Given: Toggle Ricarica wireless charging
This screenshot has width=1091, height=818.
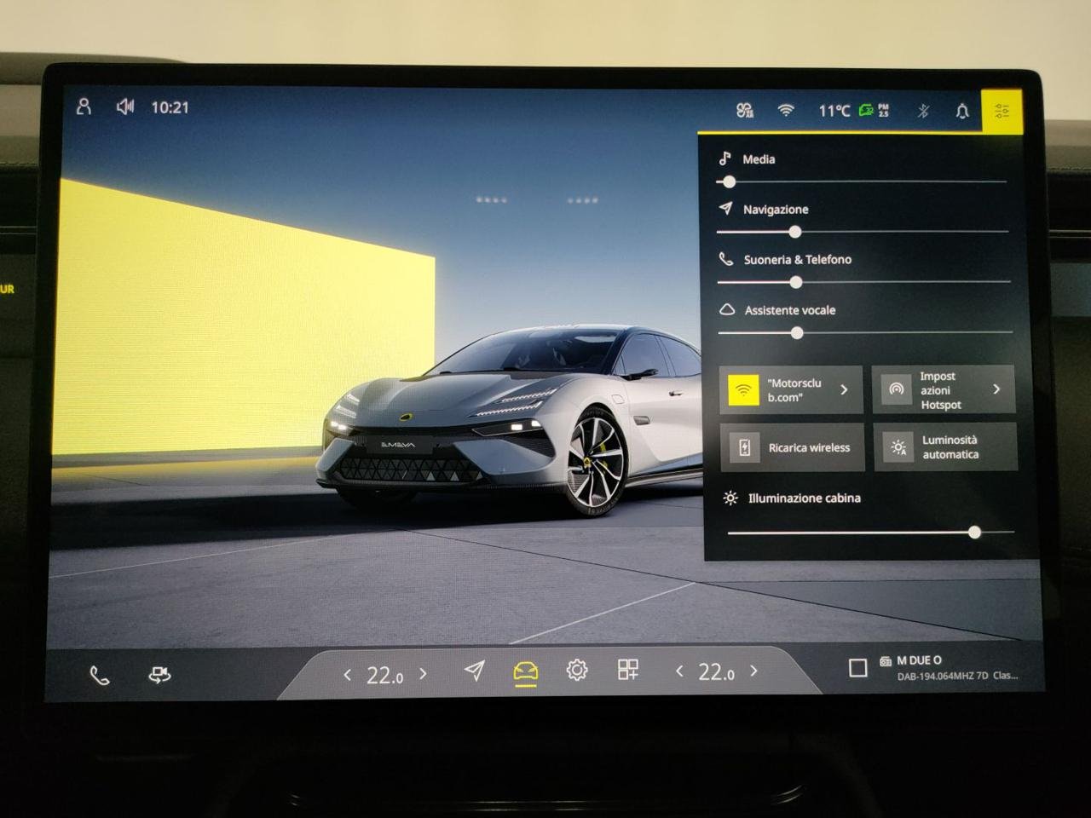Looking at the screenshot, I should point(793,447).
